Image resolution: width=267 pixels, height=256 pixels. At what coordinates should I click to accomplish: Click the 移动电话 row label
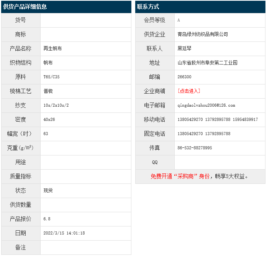[x=154, y=119]
